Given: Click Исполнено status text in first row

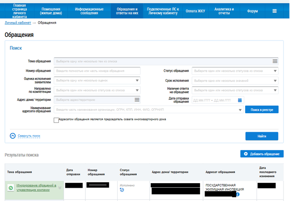Looking at the screenshot, I should 127,185.
